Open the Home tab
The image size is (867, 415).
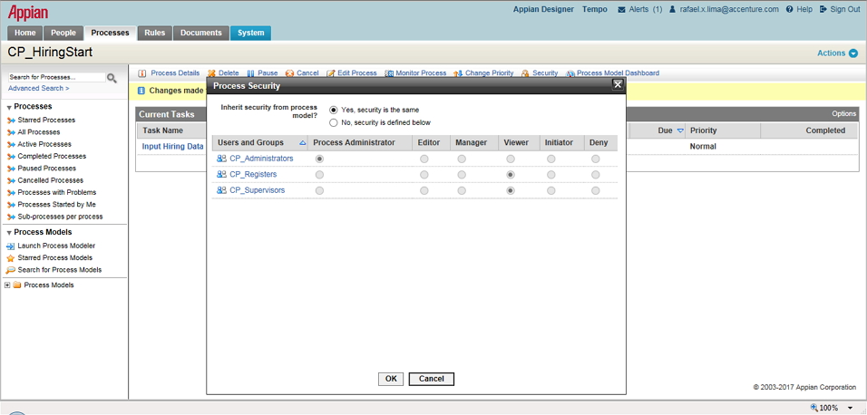pos(25,33)
